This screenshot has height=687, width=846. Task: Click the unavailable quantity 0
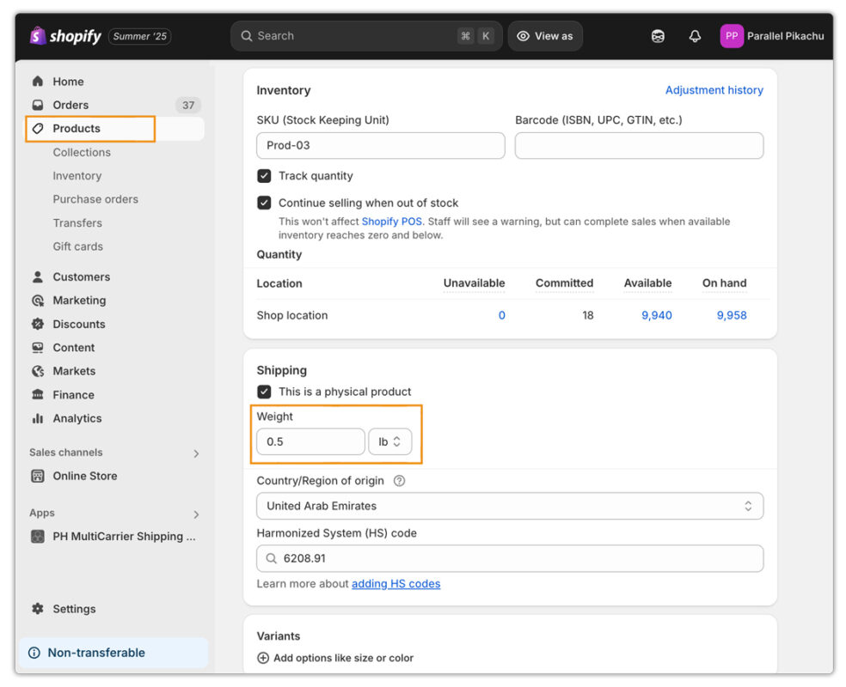[502, 315]
